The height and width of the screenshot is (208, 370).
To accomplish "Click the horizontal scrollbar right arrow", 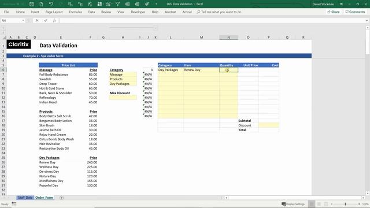I will coord(364,198).
